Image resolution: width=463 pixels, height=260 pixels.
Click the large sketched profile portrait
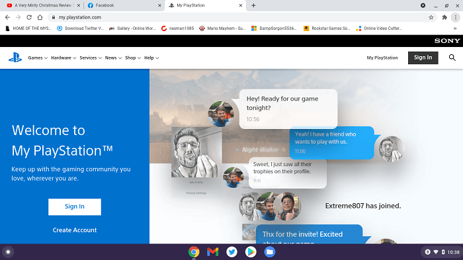tap(196, 152)
